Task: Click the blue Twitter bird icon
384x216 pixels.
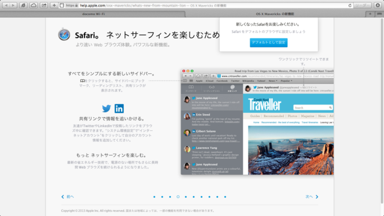Action: coord(106,109)
